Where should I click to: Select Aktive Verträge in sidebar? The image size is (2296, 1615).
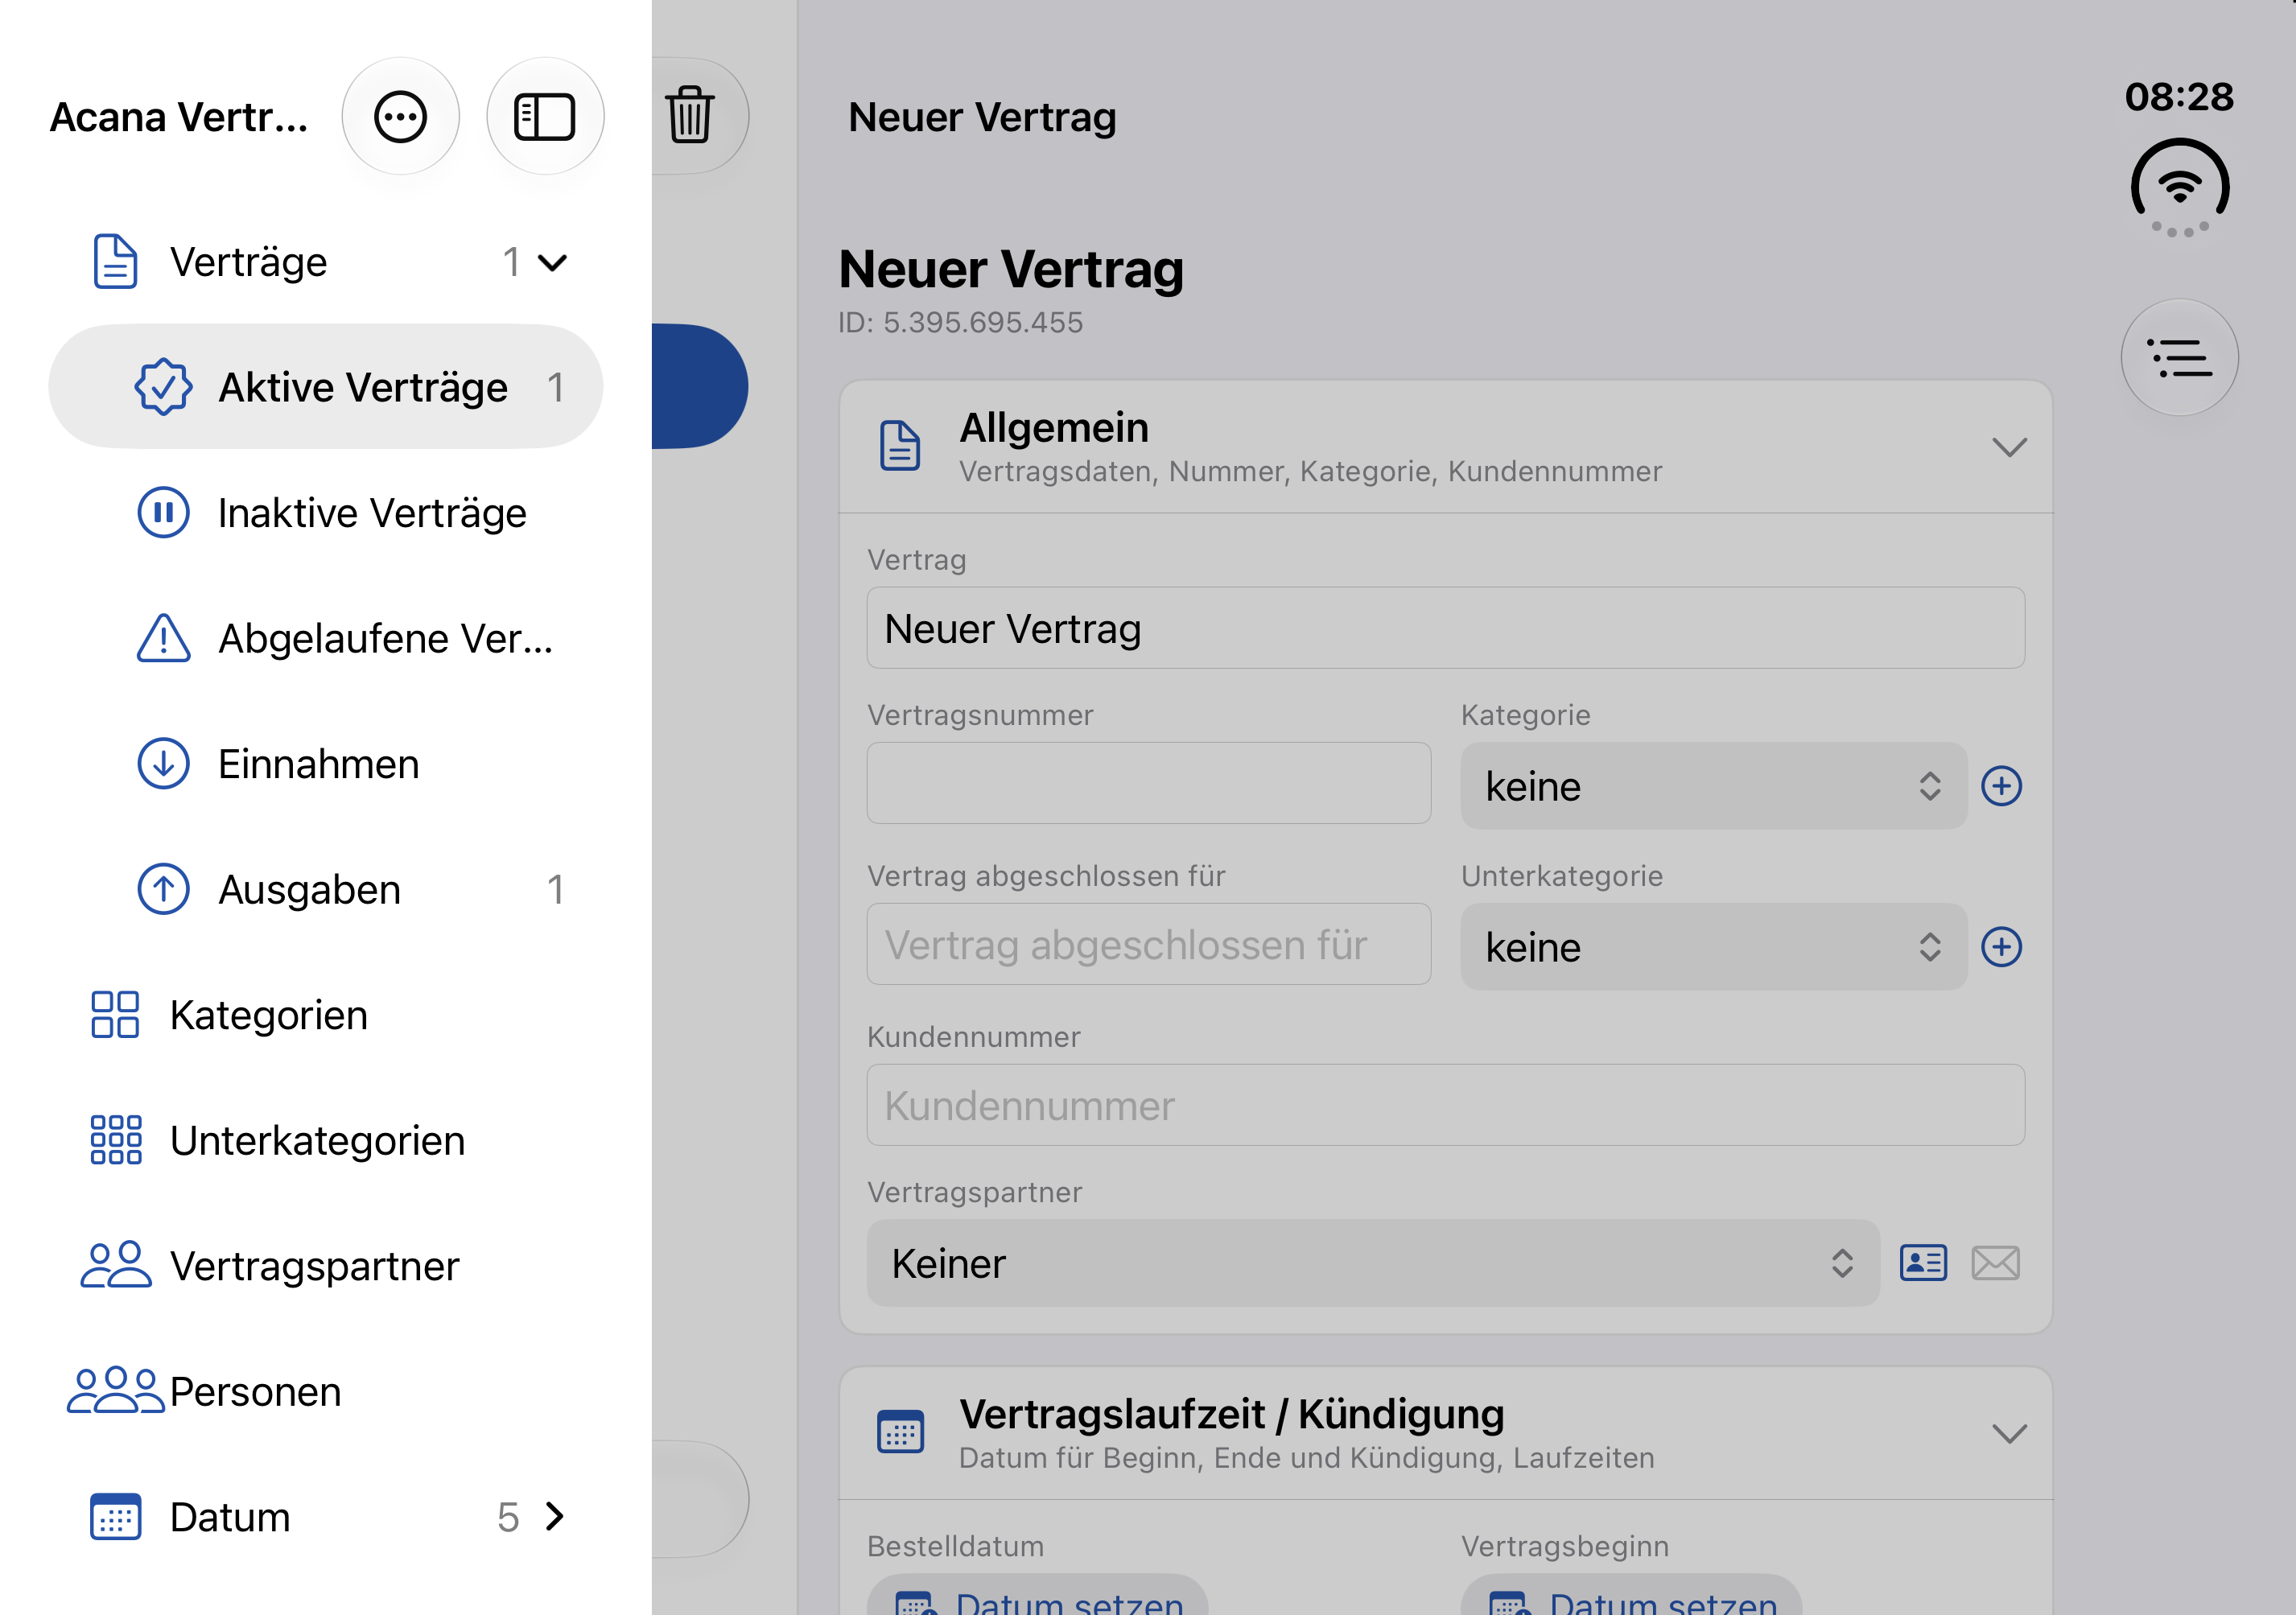point(326,387)
